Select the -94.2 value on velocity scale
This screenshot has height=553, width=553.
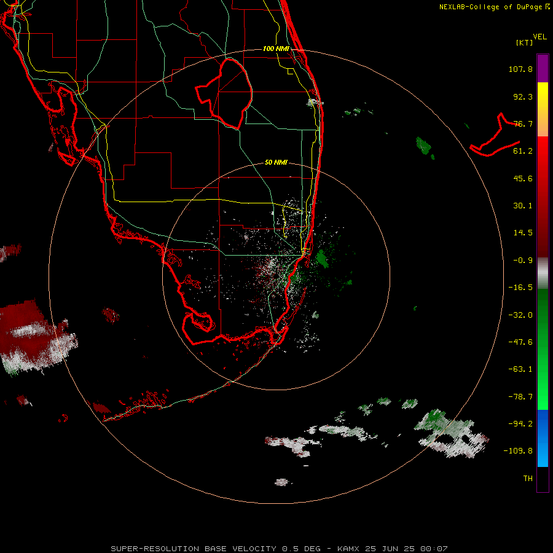[520, 423]
